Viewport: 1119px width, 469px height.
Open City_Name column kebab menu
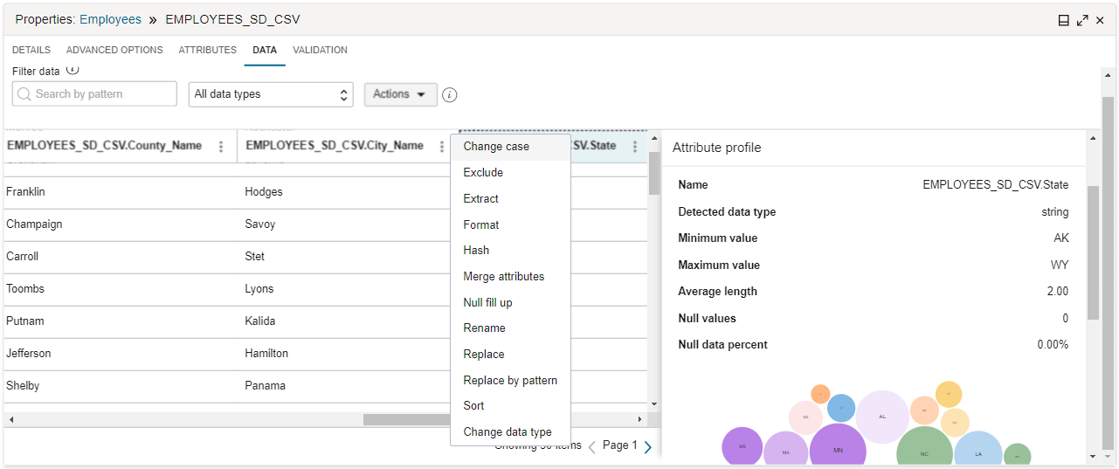click(x=442, y=147)
